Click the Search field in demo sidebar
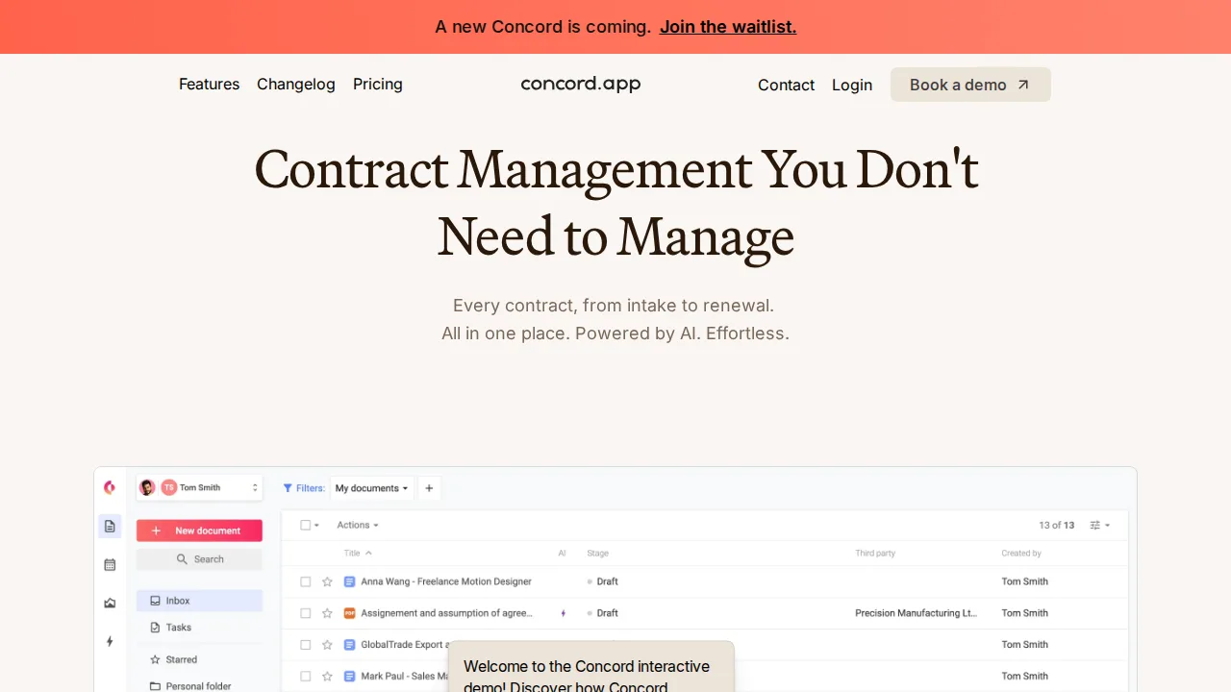This screenshot has height=692, width=1231. (199, 559)
